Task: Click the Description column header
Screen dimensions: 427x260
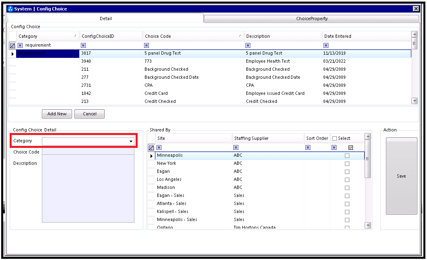Action: [283, 36]
